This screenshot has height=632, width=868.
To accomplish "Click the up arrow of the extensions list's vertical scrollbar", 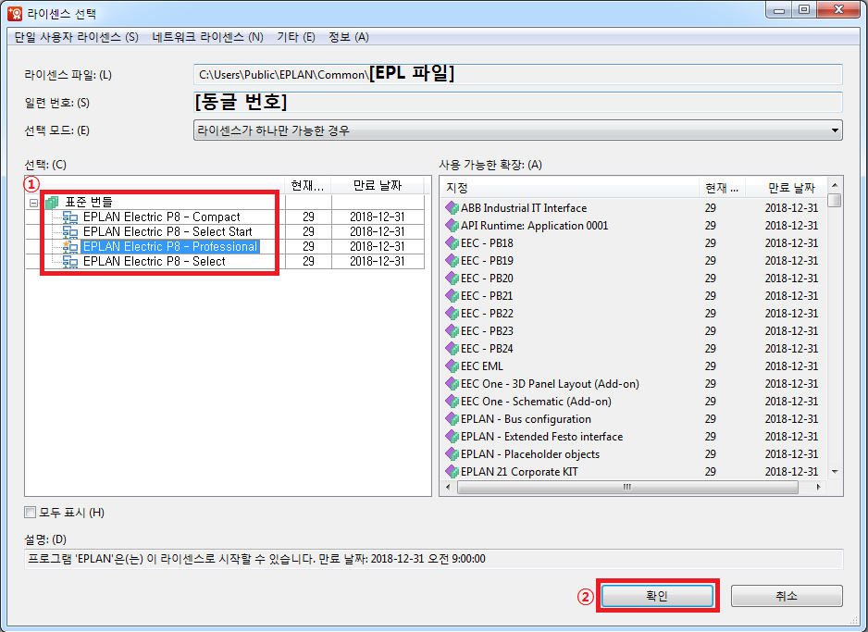I will [835, 185].
